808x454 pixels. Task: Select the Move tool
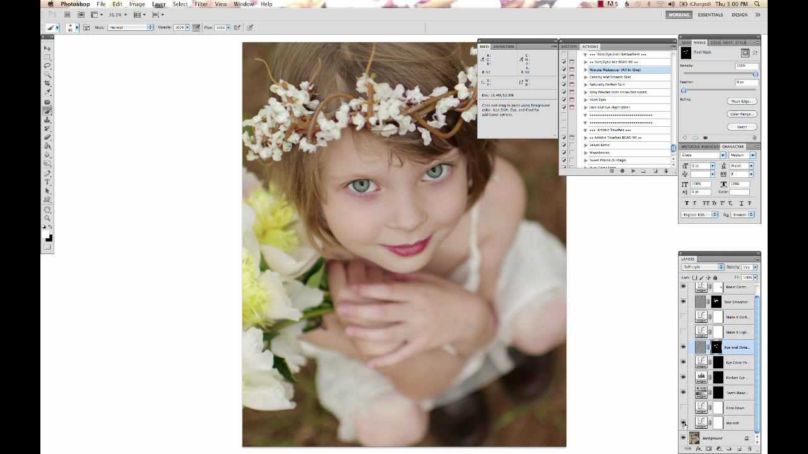47,48
